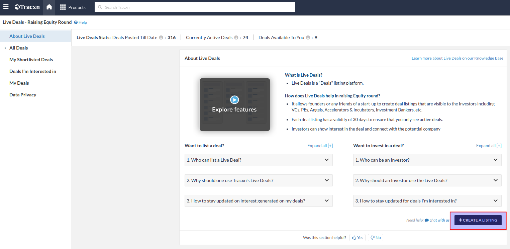Expand 'Who can be an Investor?' question
The image size is (510, 249).
click(x=427, y=160)
